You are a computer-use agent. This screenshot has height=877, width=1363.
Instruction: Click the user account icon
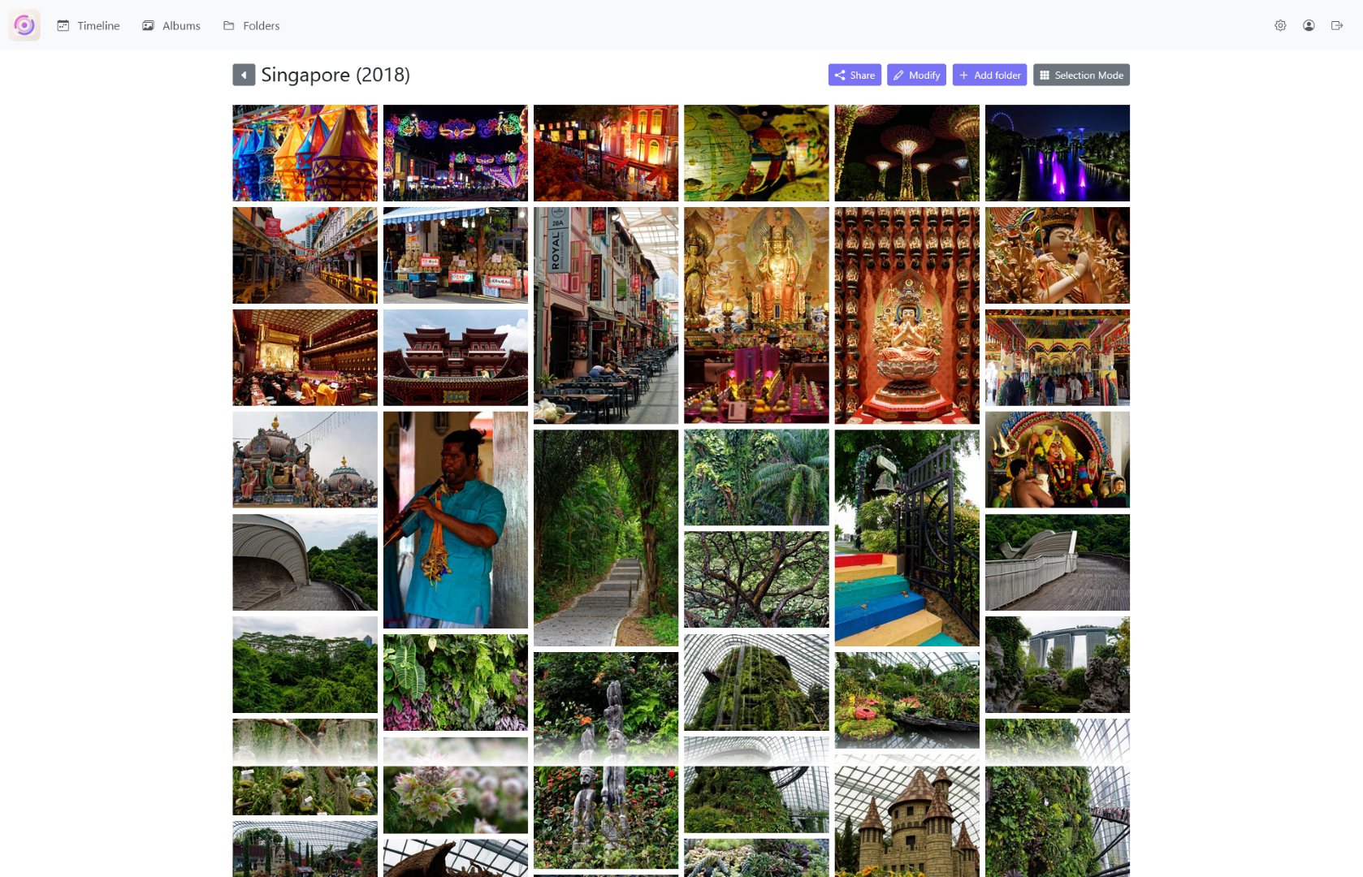click(x=1309, y=25)
